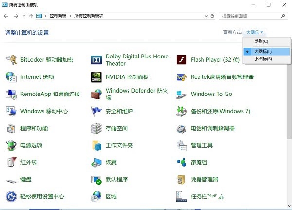Select 小图标(S) view option
292x210 pixels.
(266, 59)
